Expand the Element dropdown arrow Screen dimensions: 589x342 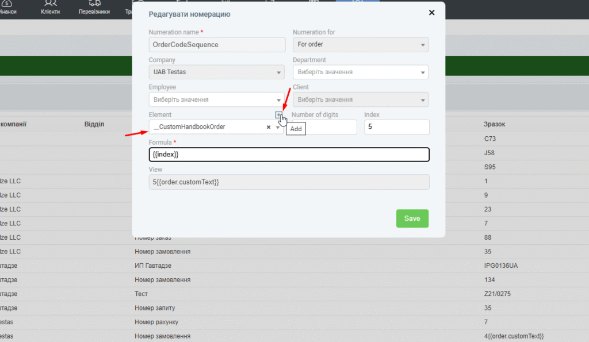tap(278, 127)
